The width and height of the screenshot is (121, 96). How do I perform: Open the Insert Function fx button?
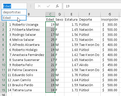tap(57, 6)
